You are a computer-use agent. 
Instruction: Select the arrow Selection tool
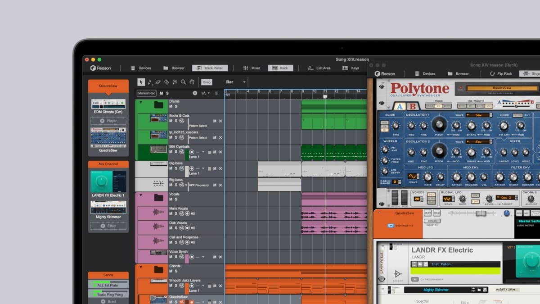pos(141,82)
